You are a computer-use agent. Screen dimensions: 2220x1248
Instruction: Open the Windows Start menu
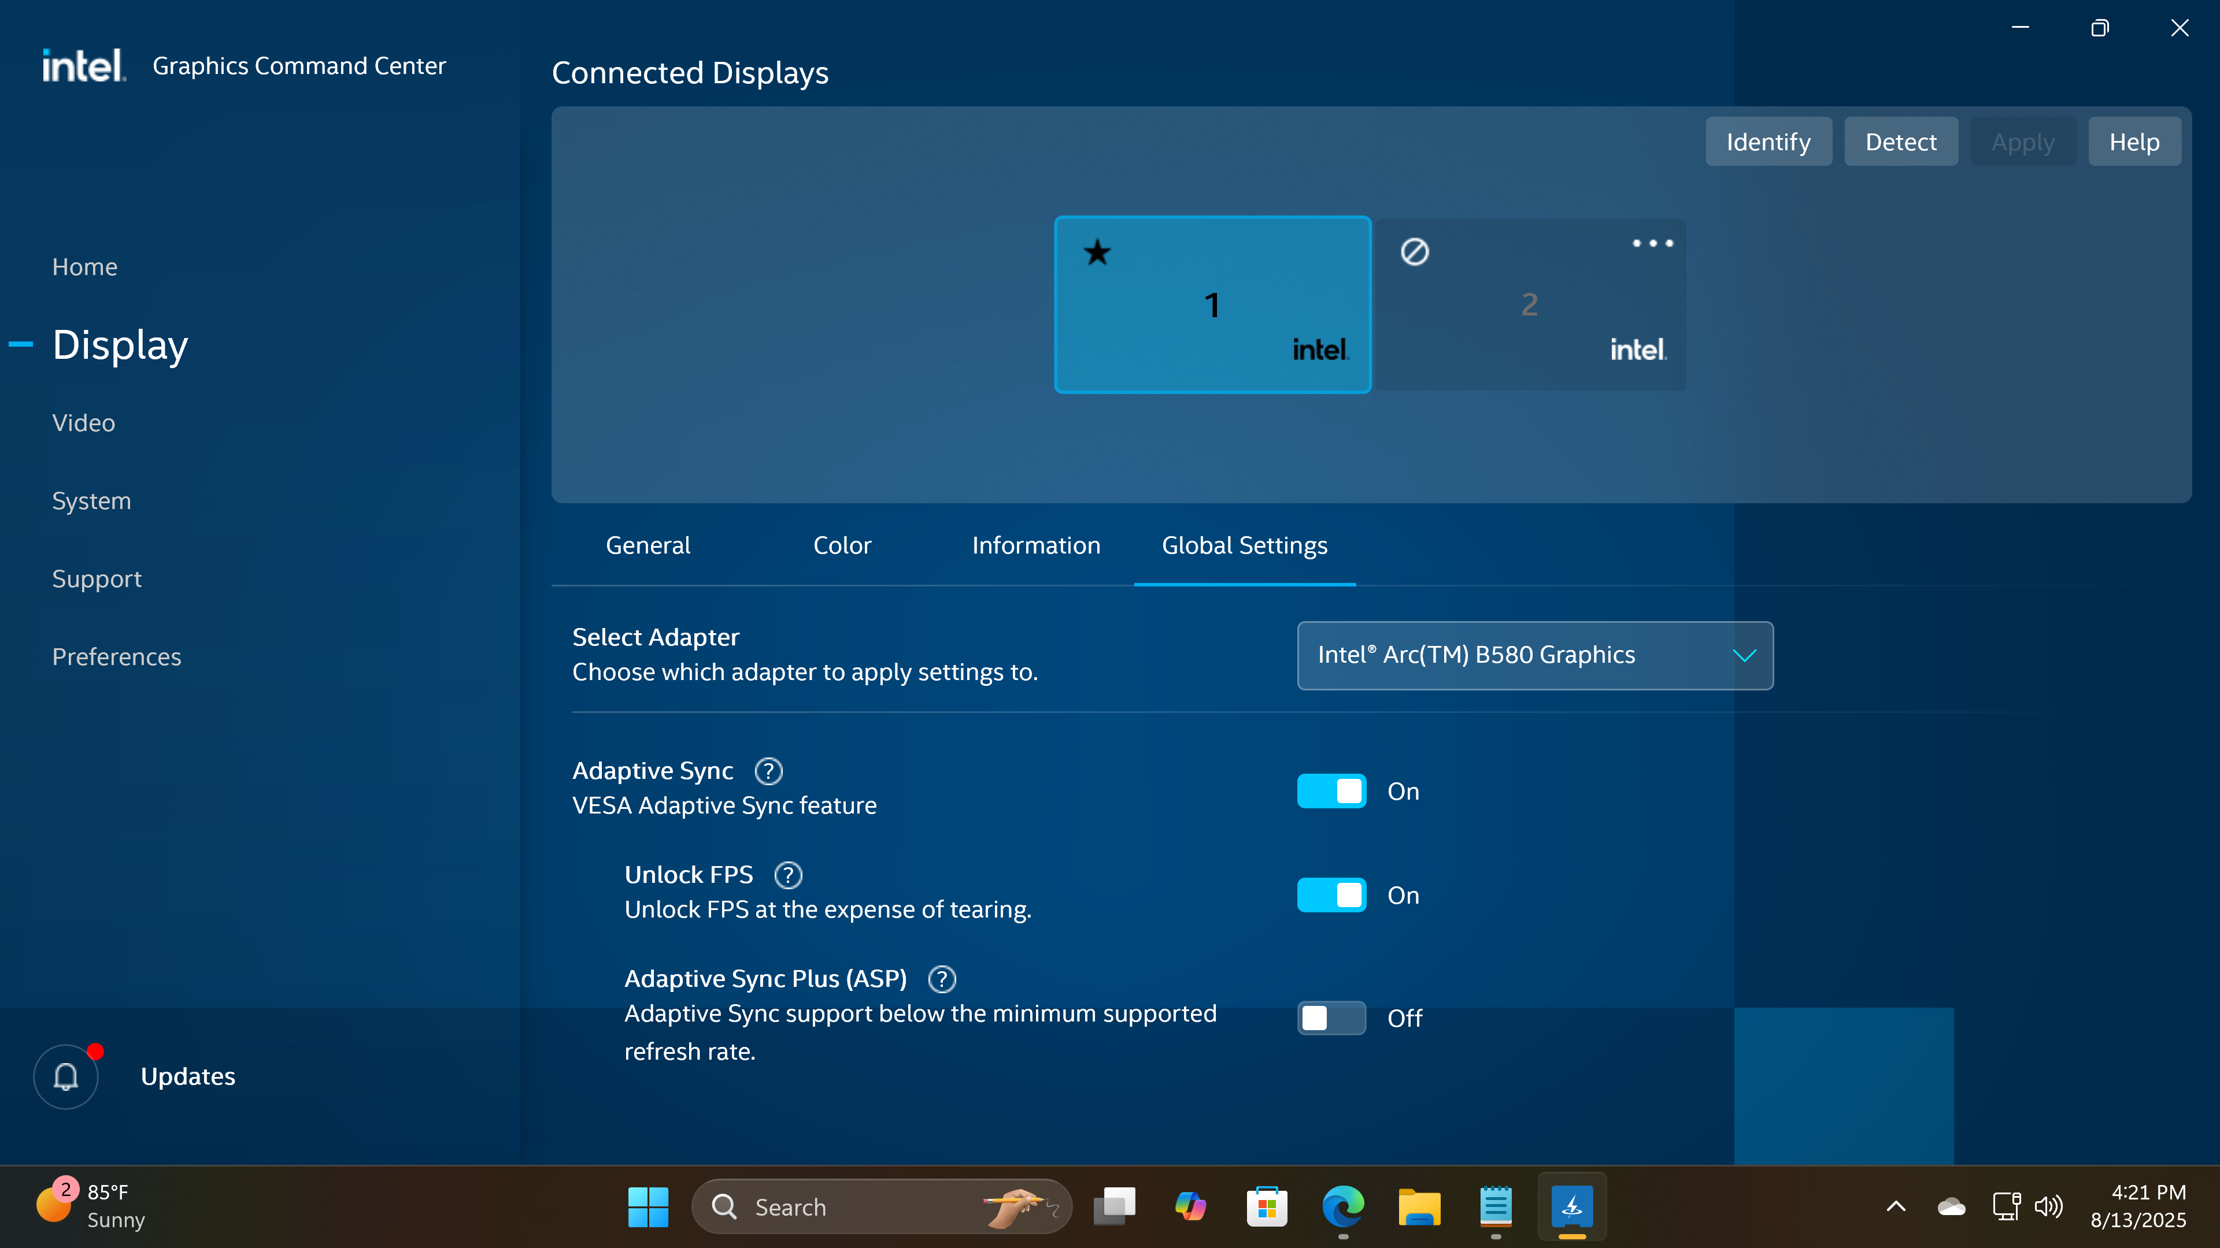[648, 1206]
